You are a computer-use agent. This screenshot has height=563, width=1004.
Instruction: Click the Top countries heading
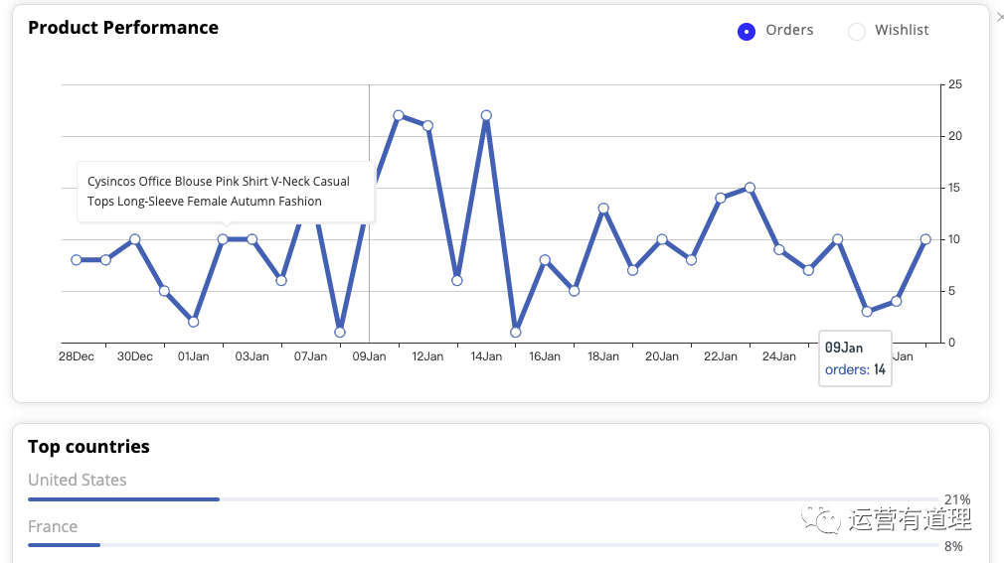point(88,447)
